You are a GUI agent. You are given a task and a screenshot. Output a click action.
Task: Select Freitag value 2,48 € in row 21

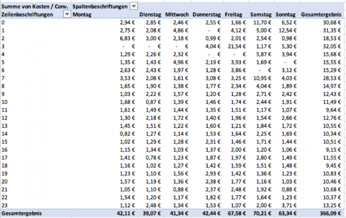(238, 189)
